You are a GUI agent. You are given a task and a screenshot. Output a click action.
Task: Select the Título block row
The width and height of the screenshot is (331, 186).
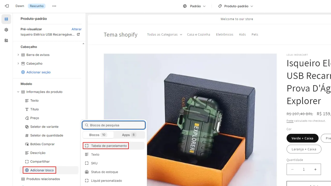tap(49, 109)
